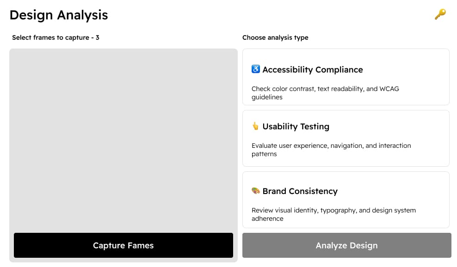Click the Design Analysis heading
Image resolution: width=457 pixels, height=267 pixels.
[59, 15]
